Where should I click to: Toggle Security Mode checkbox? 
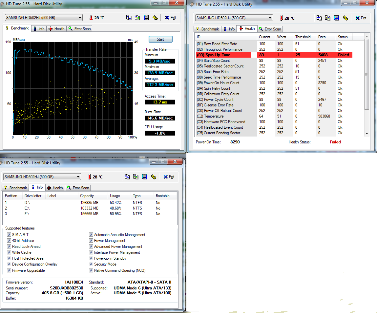coord(91,264)
